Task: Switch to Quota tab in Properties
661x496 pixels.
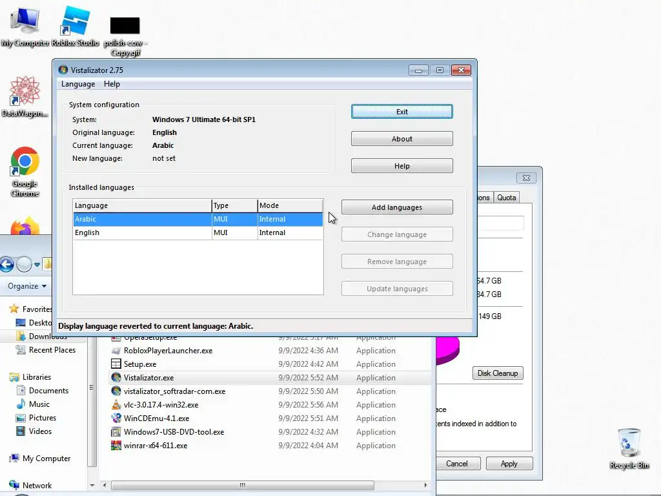Action: point(506,198)
